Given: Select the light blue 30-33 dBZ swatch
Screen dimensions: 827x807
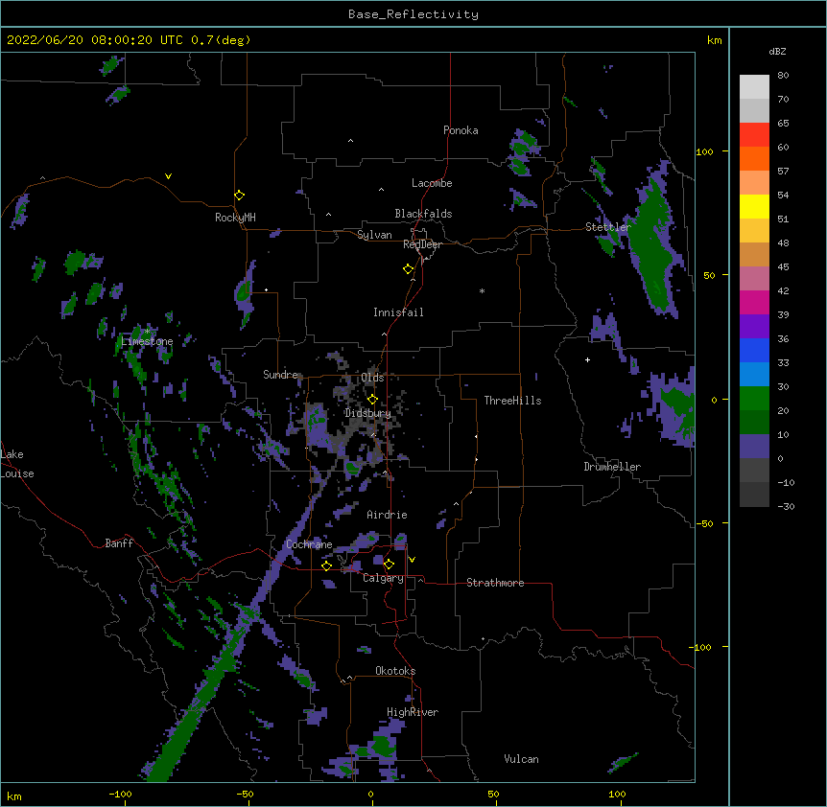Looking at the screenshot, I should coord(754,375).
